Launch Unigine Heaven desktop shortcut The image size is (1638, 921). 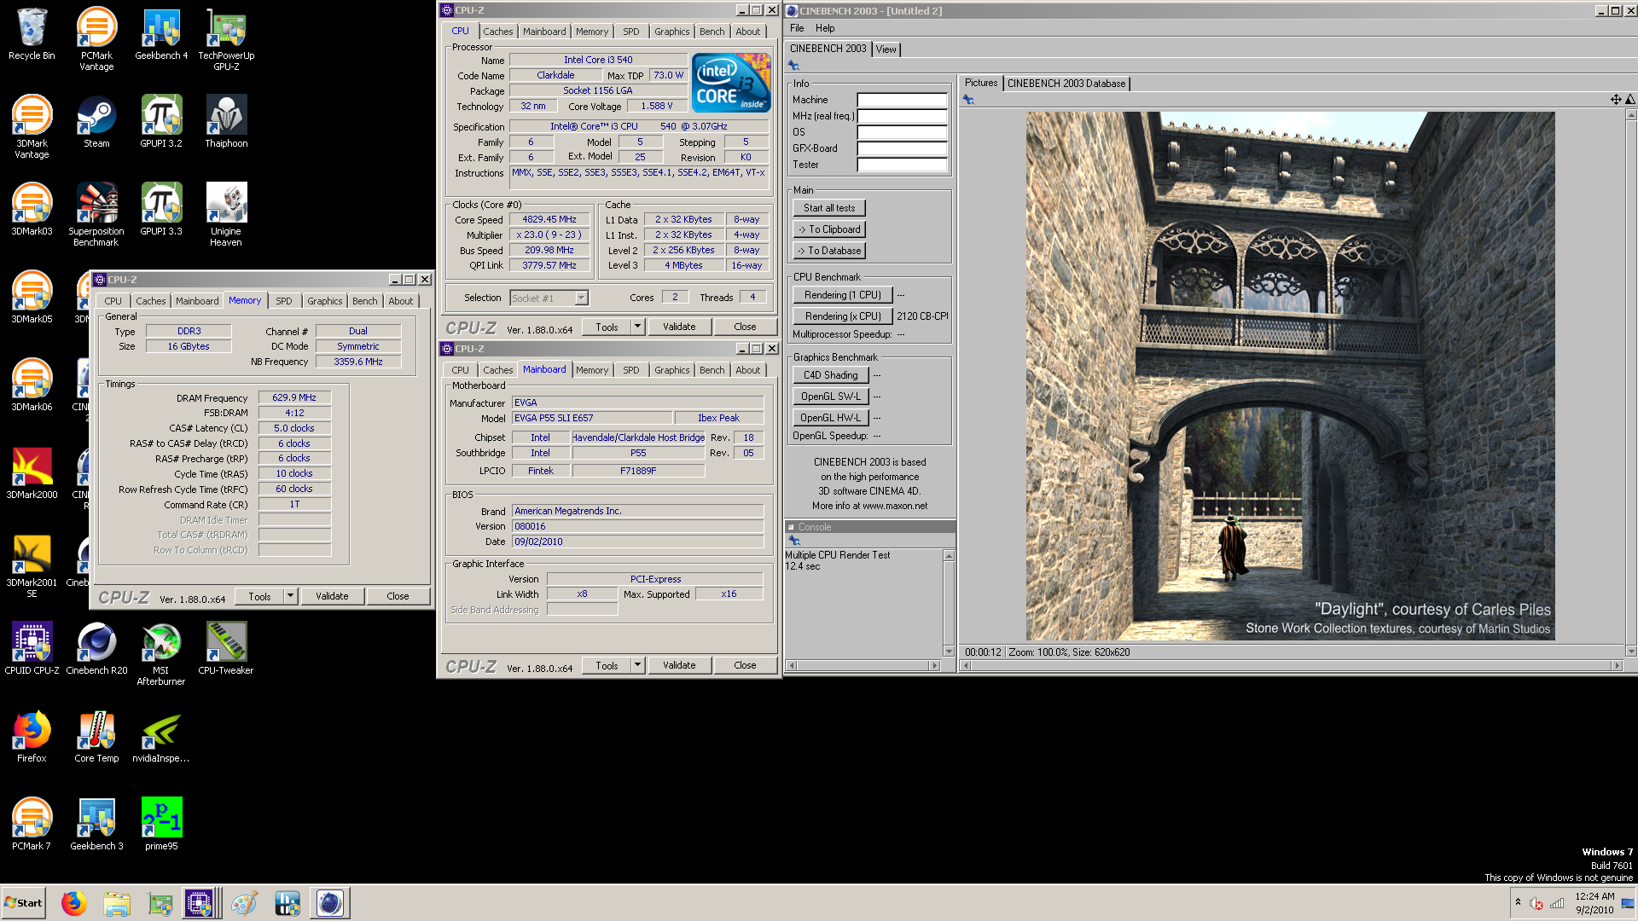pyautogui.click(x=226, y=215)
